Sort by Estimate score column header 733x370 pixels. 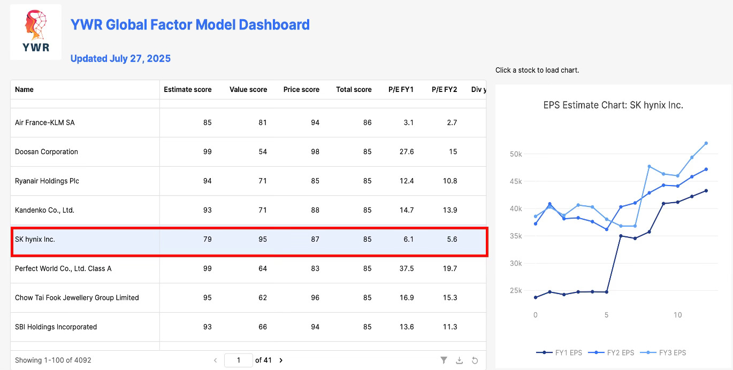coord(187,89)
